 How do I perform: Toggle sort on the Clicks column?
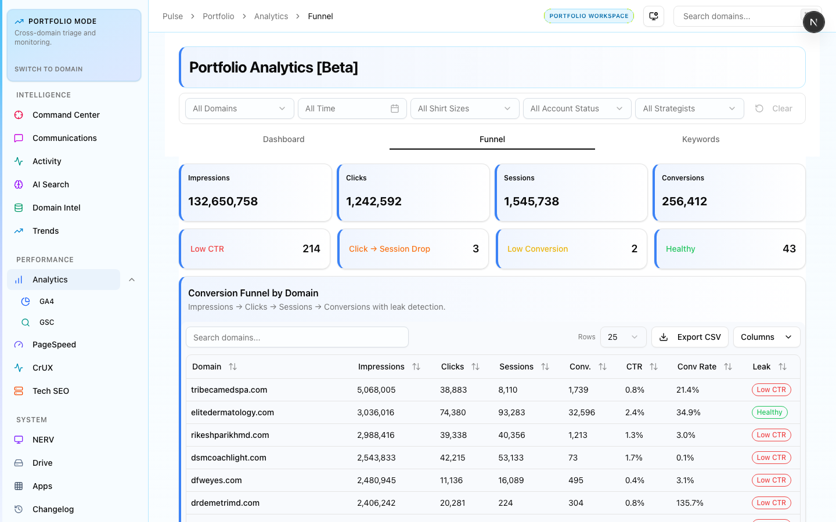[x=475, y=367]
